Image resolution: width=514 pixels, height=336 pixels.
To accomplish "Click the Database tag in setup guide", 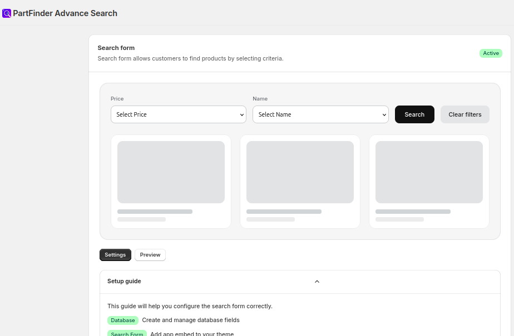I will (x=122, y=320).
